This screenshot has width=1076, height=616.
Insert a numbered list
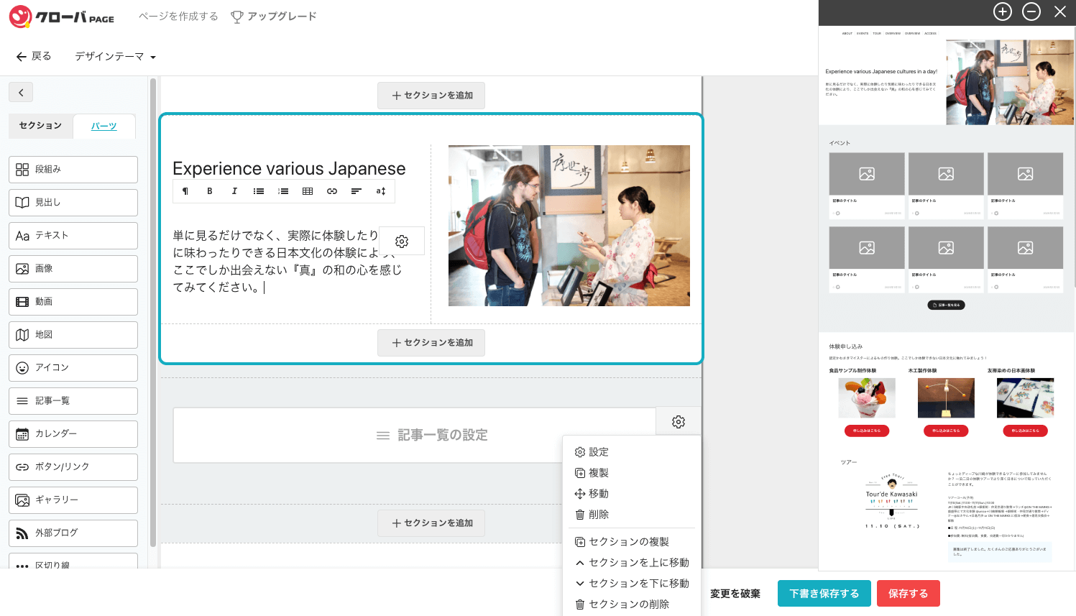pyautogui.click(x=283, y=191)
